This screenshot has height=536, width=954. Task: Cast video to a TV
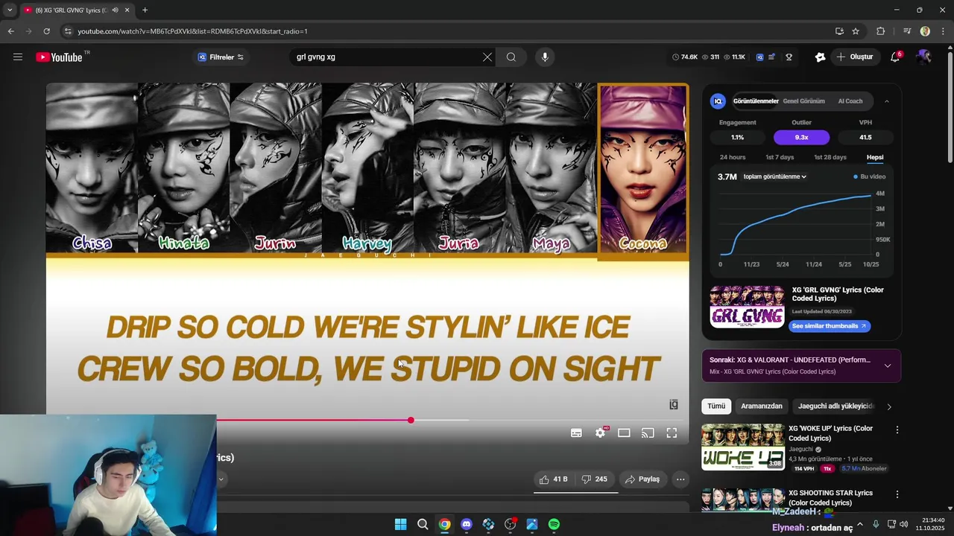pyautogui.click(x=648, y=433)
